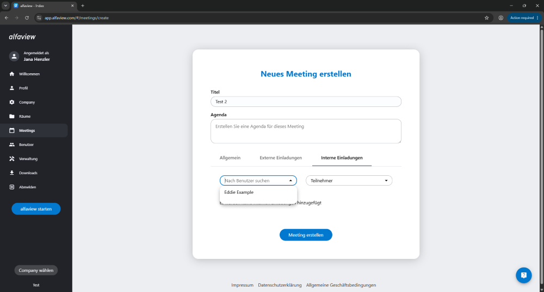This screenshot has width=544, height=292.
Task: Click the Meeting erstellen button
Action: click(306, 235)
